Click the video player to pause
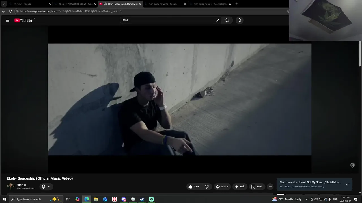The width and height of the screenshot is (362, 203). coord(179,99)
